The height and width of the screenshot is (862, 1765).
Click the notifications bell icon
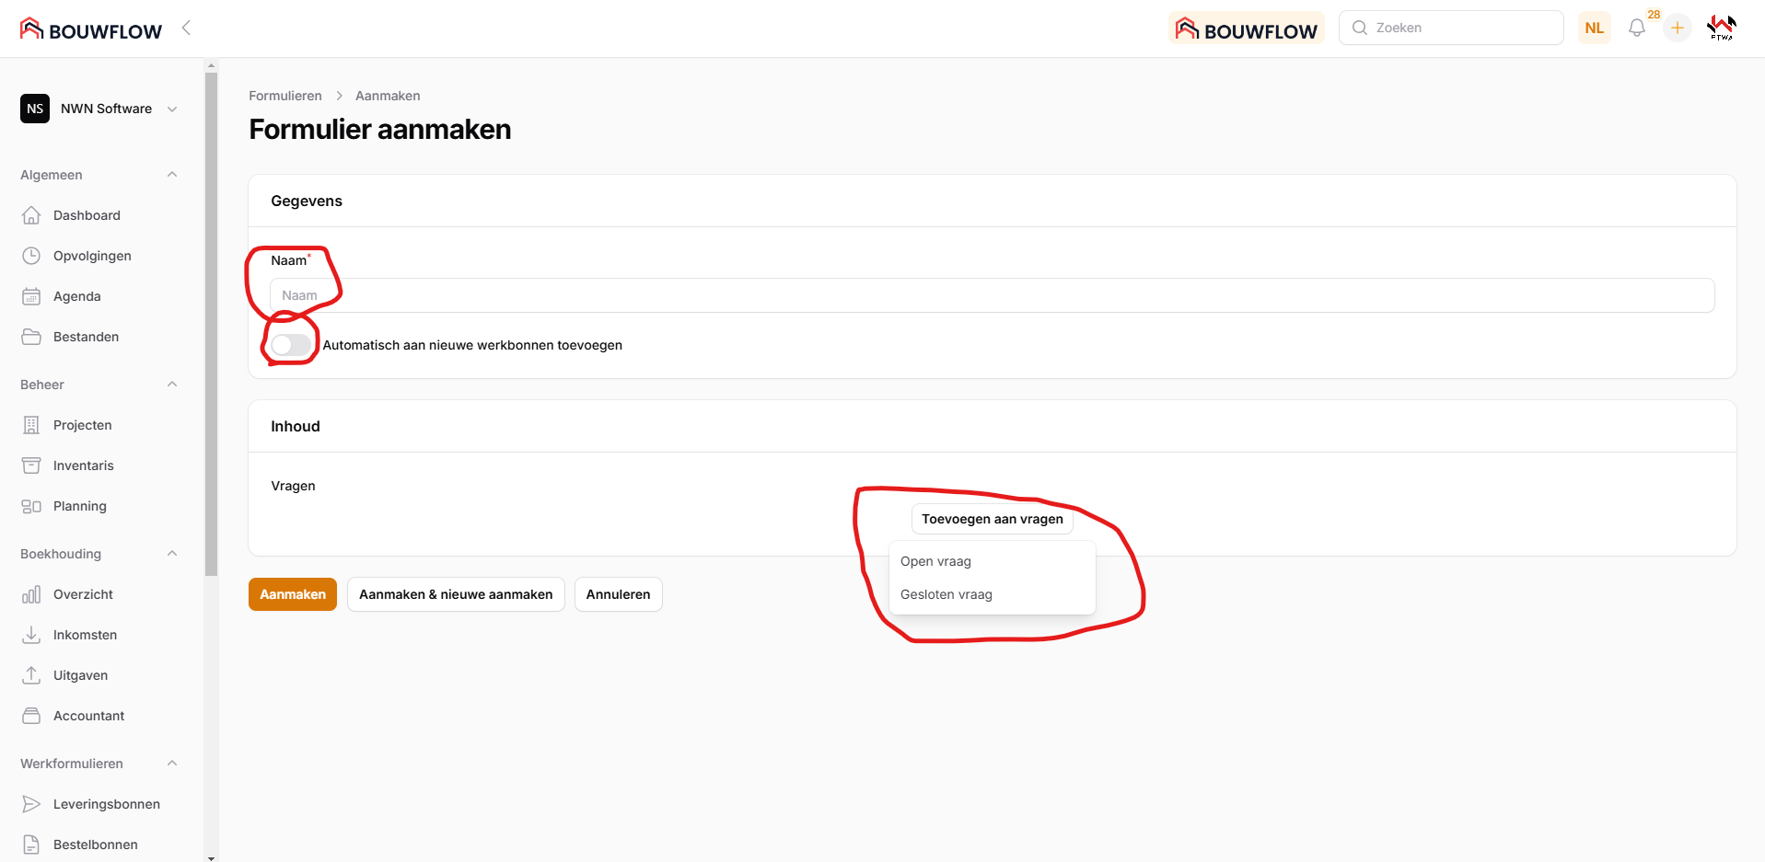[1636, 29]
